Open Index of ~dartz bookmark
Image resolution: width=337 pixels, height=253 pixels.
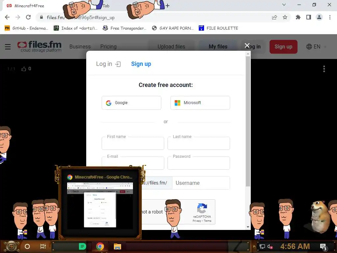pos(75,28)
